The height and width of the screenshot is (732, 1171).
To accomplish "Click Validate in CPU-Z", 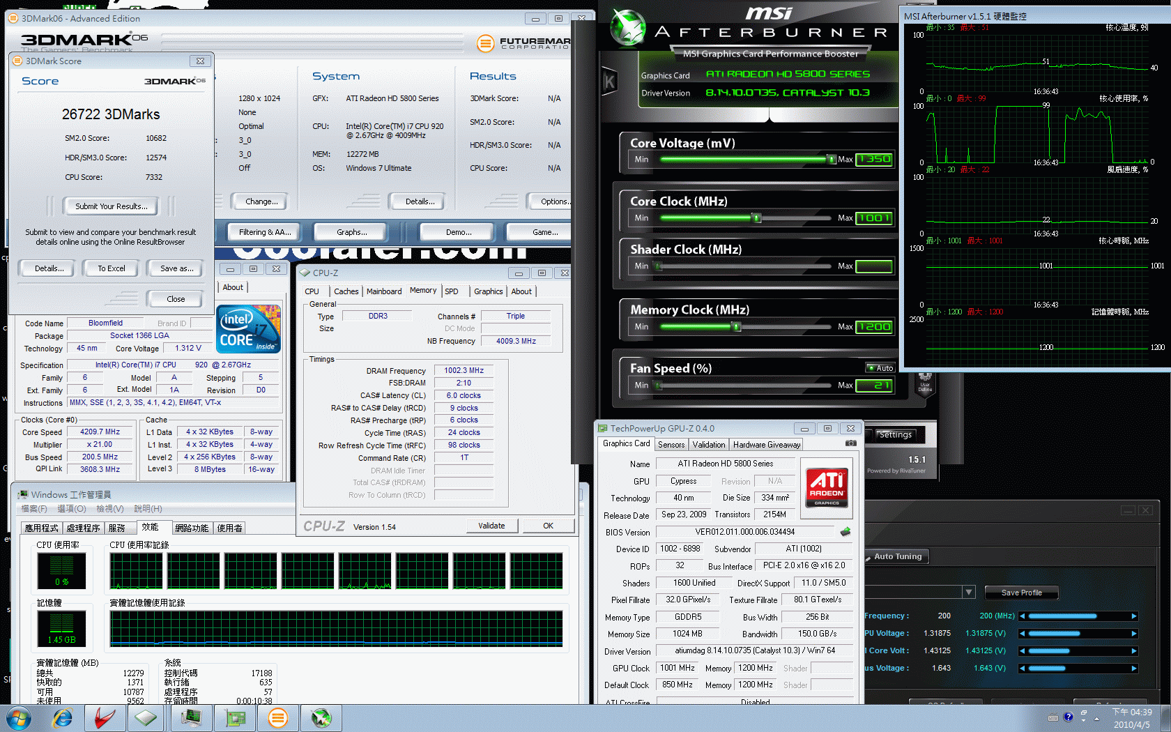I will (x=491, y=526).
